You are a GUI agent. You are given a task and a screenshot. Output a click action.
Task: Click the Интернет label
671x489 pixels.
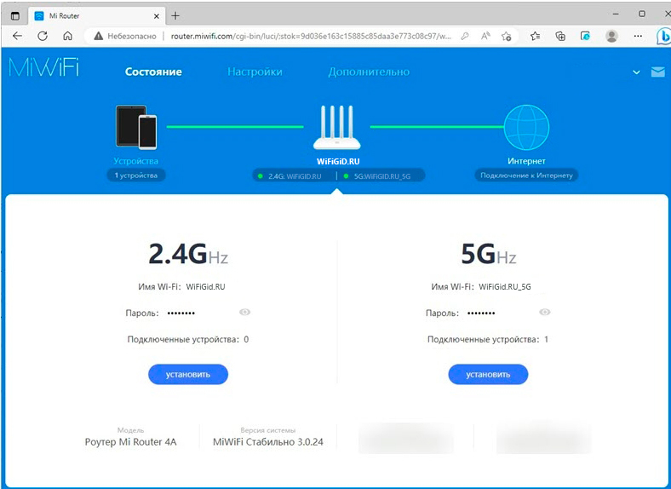coord(526,161)
